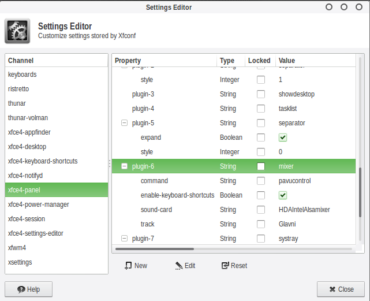
Task: Close the Settings Editor dialog
Action: 341,289
